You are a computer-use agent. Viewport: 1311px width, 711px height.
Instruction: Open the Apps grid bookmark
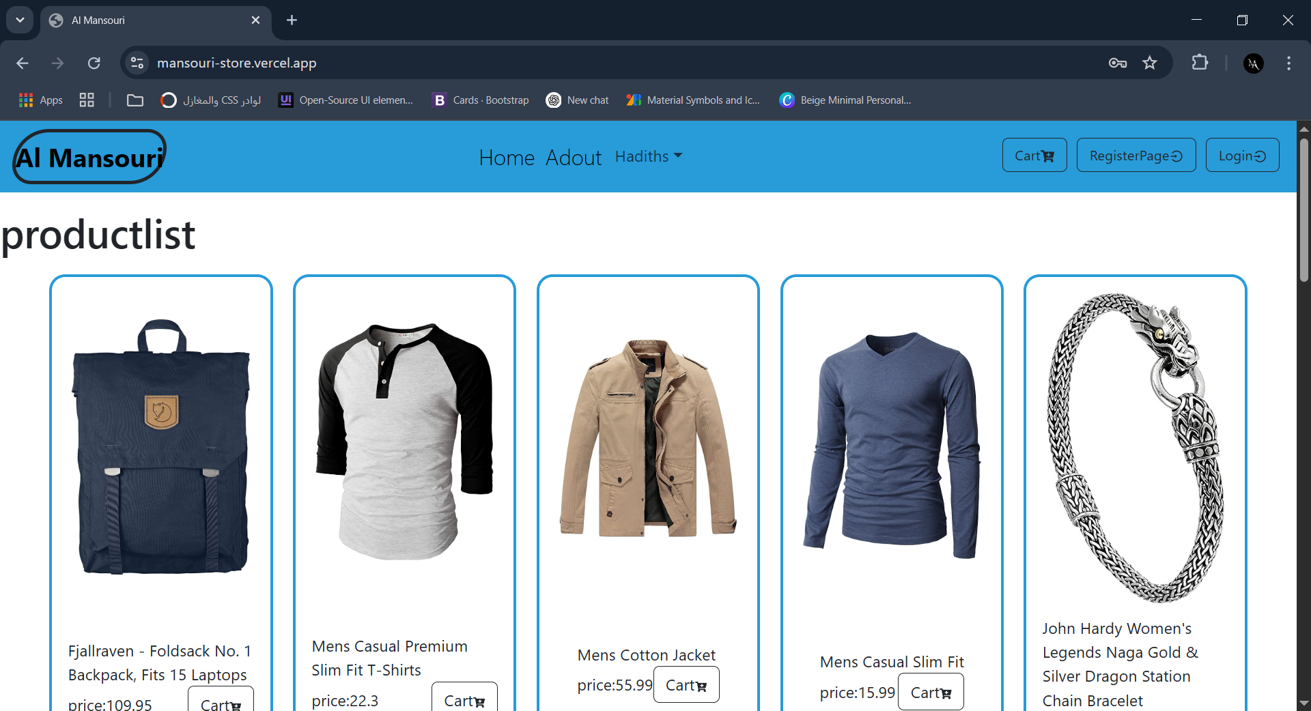pos(41,100)
